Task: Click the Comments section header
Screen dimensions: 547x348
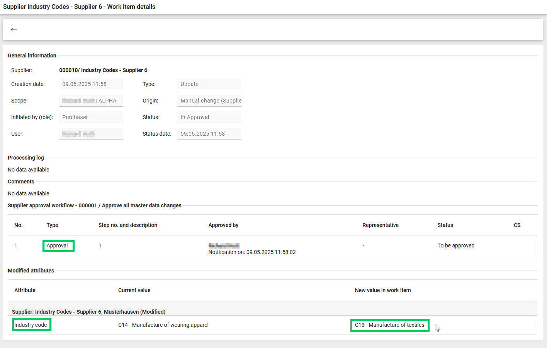Action: coord(21,182)
